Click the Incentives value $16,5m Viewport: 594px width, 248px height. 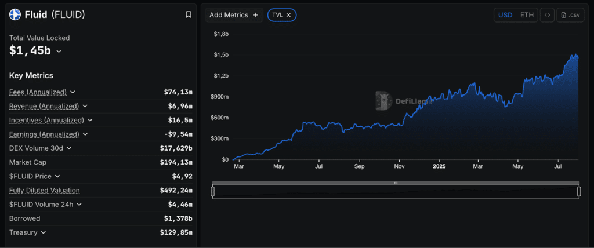click(x=180, y=120)
